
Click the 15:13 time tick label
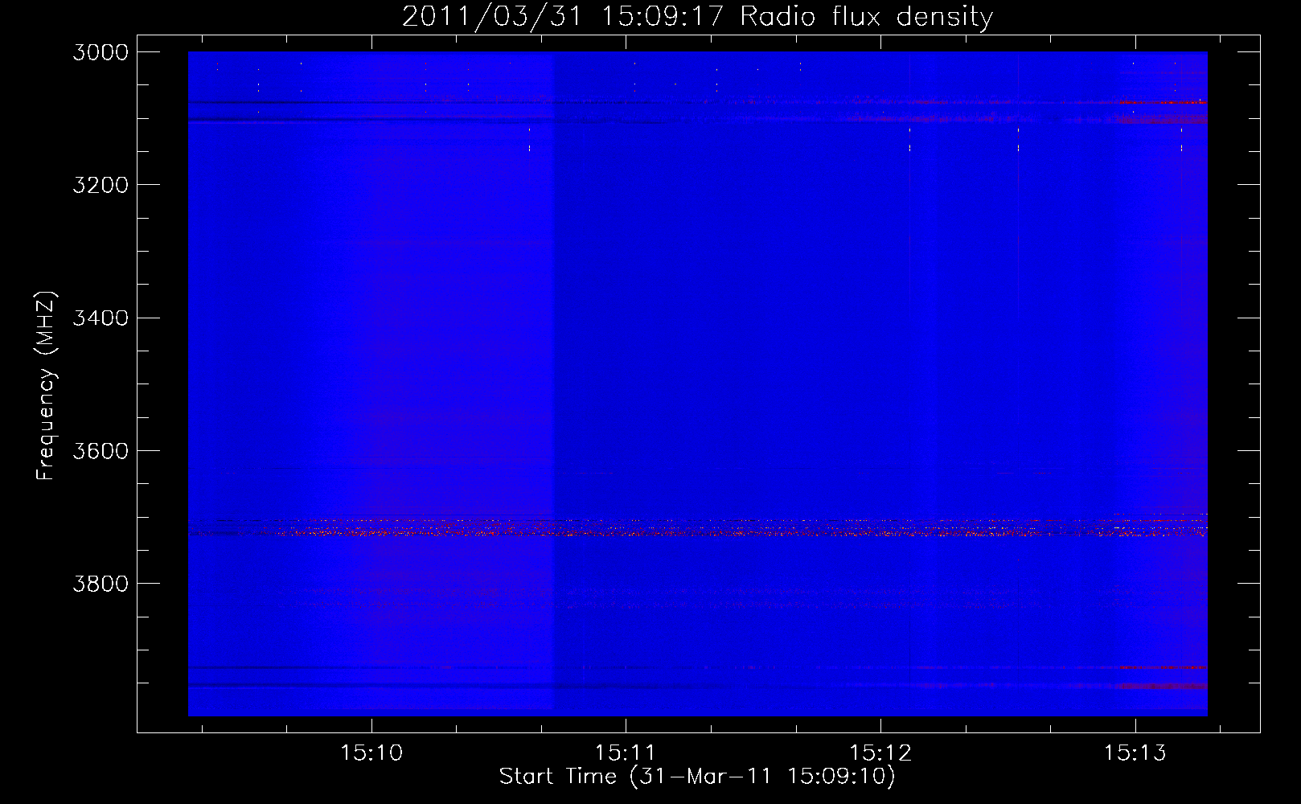pyautogui.click(x=1135, y=753)
